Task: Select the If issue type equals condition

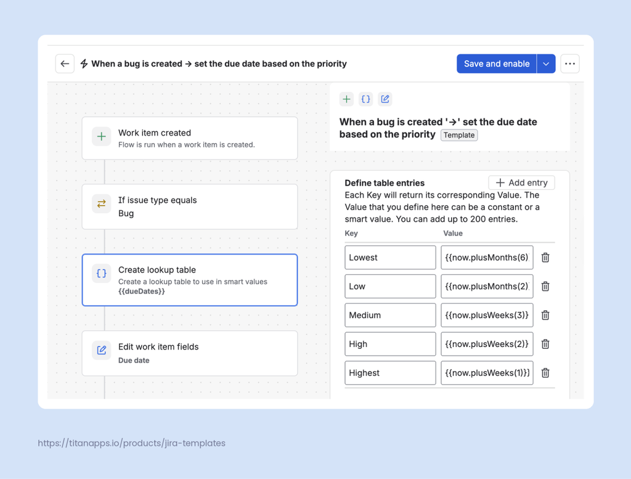Action: pos(190,207)
